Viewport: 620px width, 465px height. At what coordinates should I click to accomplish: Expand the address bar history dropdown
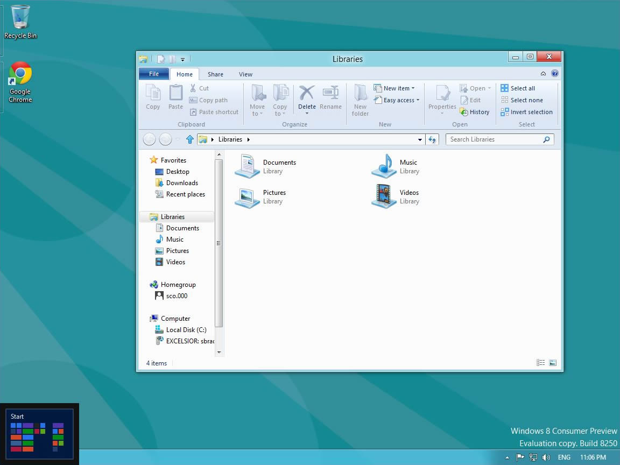(420, 139)
